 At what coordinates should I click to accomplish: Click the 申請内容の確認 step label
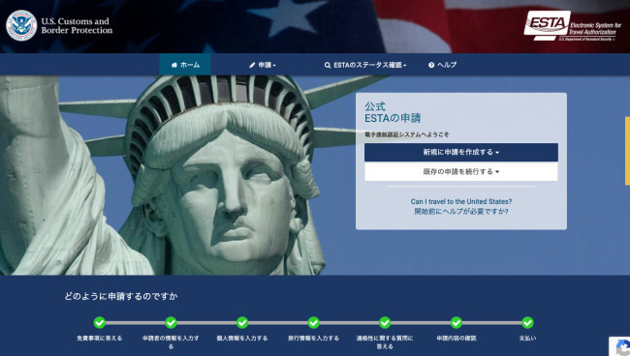click(x=457, y=338)
